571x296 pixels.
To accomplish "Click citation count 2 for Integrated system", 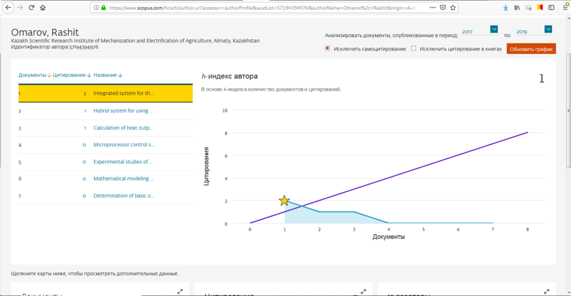I will (85, 93).
